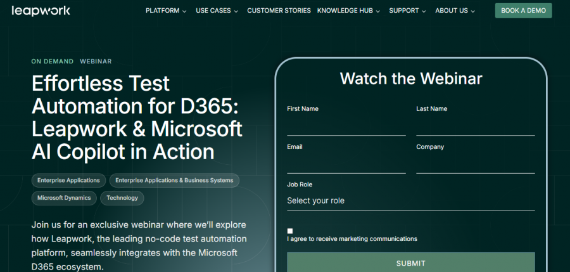Expand the About Us chevron arrow
Viewport: 570px width, 272px height.
tap(473, 11)
